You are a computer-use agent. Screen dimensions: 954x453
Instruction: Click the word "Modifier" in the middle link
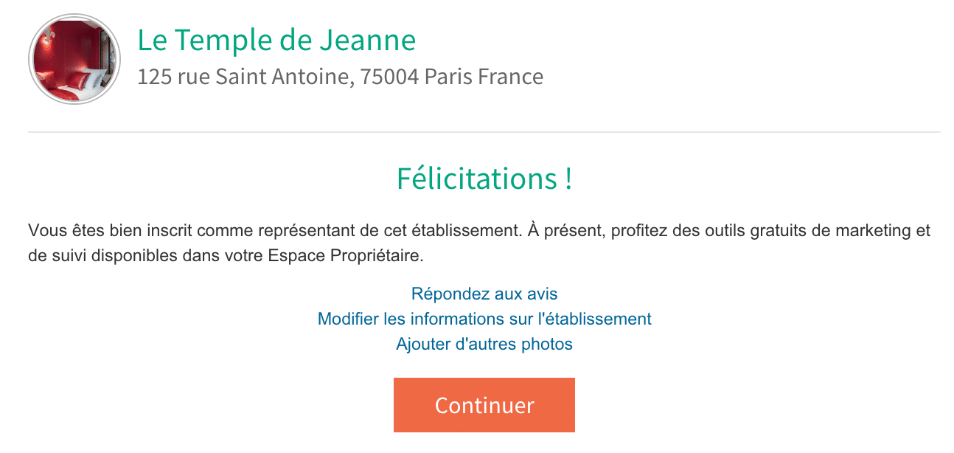click(348, 319)
